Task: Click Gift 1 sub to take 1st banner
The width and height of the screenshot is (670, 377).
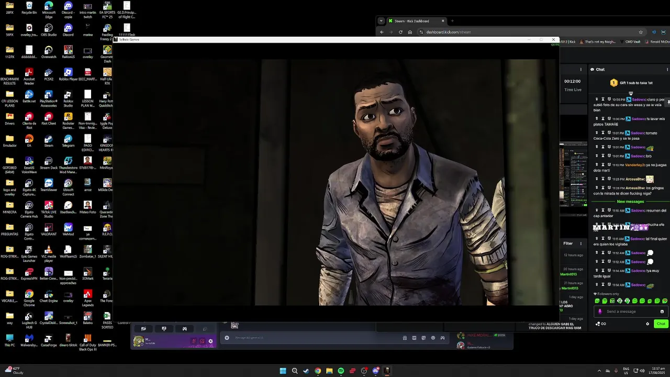Action: (632, 83)
